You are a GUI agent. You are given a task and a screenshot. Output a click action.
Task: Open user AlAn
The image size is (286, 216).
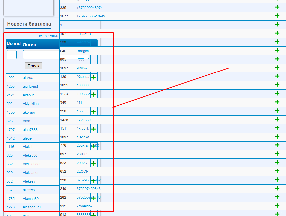click(27, 121)
